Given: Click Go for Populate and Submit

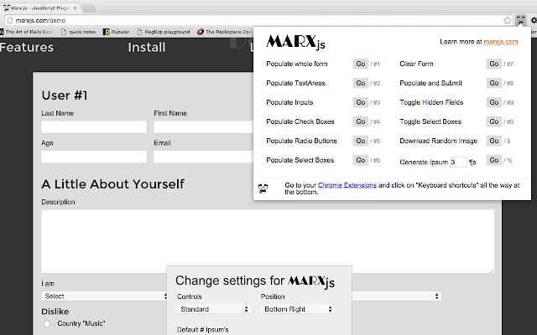Looking at the screenshot, I should pos(494,83).
